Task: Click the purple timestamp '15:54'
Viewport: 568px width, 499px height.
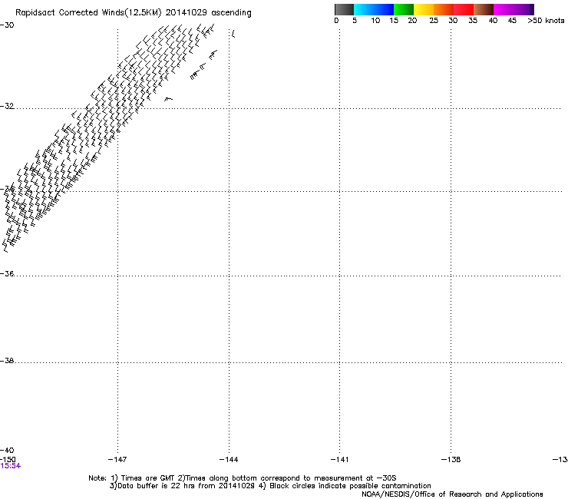Action: pos(11,466)
